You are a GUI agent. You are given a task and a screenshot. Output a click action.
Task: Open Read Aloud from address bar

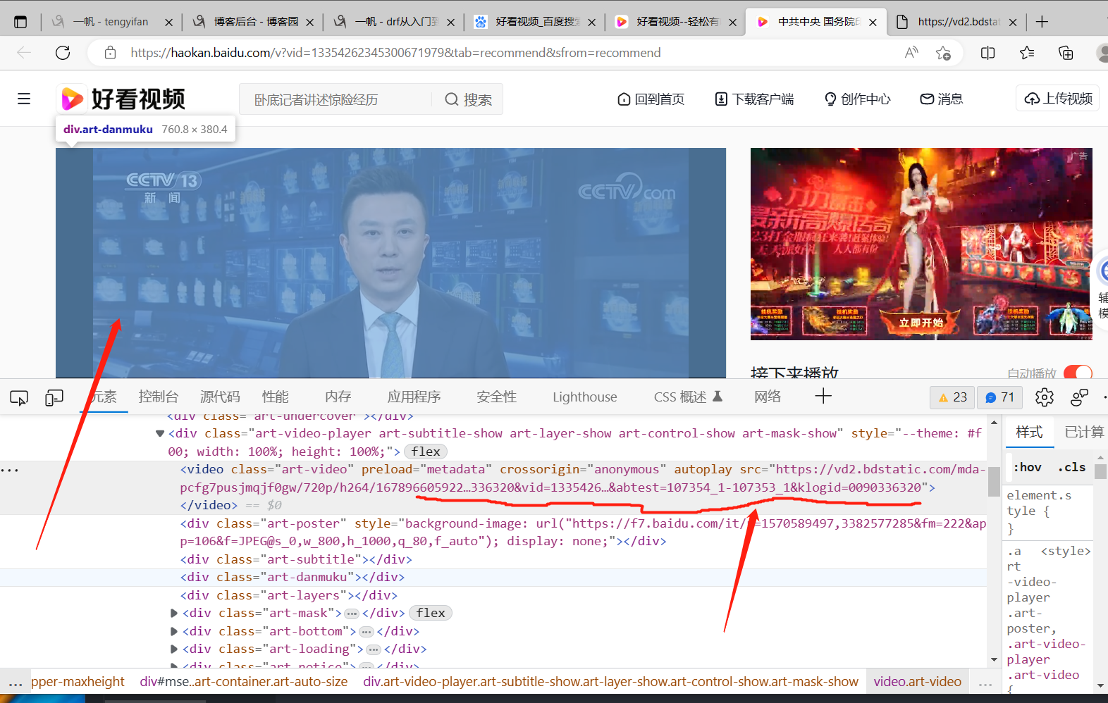point(911,53)
